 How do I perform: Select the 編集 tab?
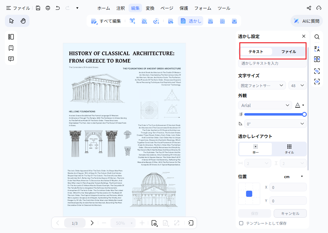point(135,8)
